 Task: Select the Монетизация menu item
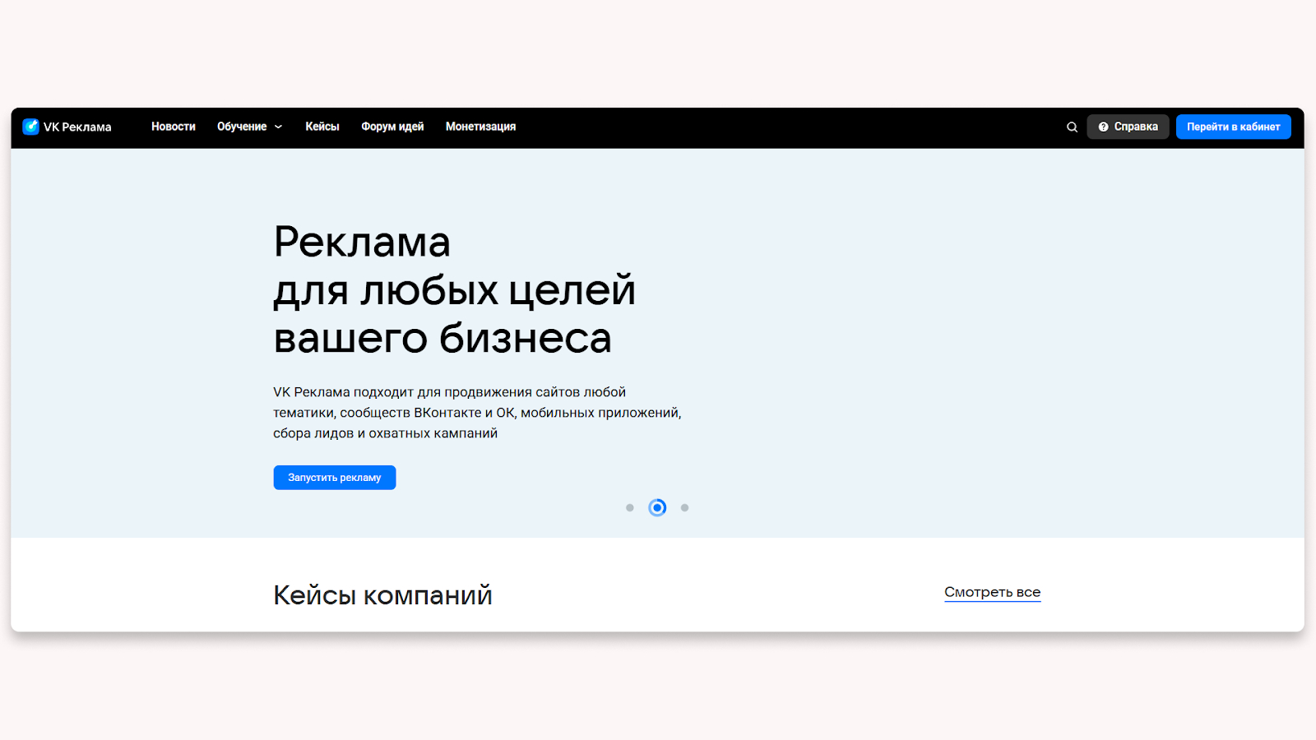[480, 127]
